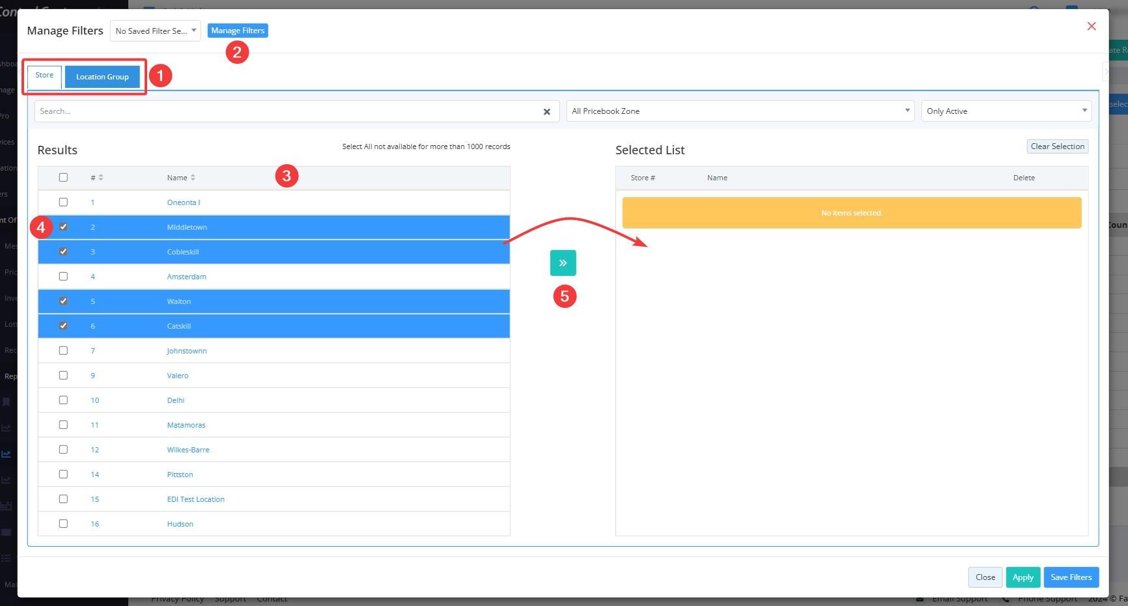
Task: Click store number 12 in the Results
Action: point(95,450)
